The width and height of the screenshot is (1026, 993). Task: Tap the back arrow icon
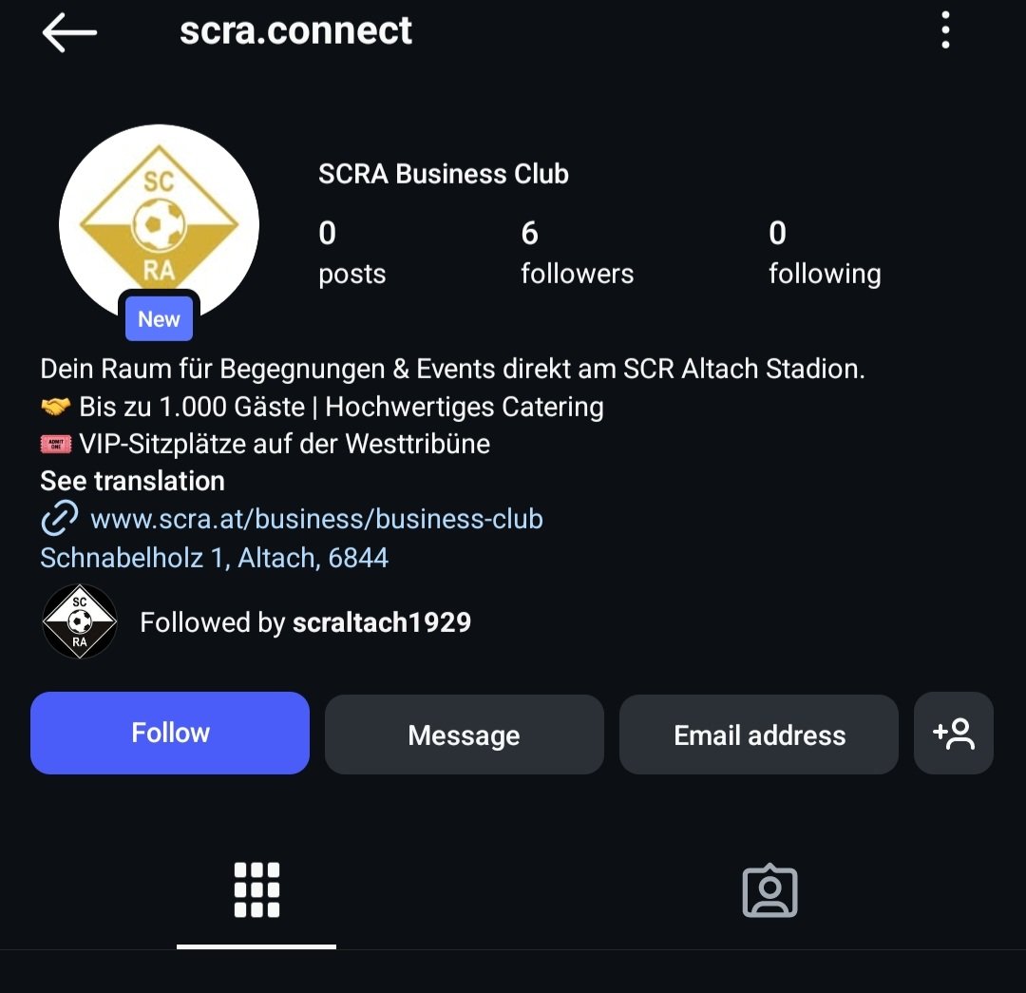(69, 32)
